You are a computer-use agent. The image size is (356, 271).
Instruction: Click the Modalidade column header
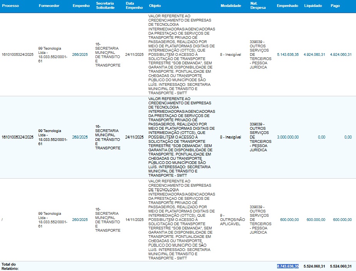[231, 6]
